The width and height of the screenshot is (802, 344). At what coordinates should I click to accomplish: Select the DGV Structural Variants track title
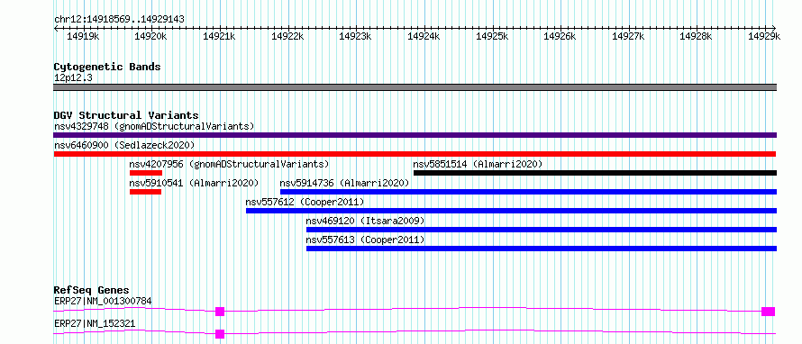coord(126,115)
